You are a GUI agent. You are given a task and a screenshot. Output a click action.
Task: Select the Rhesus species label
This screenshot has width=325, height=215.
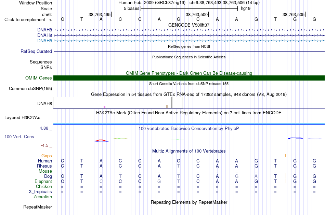click(44, 166)
